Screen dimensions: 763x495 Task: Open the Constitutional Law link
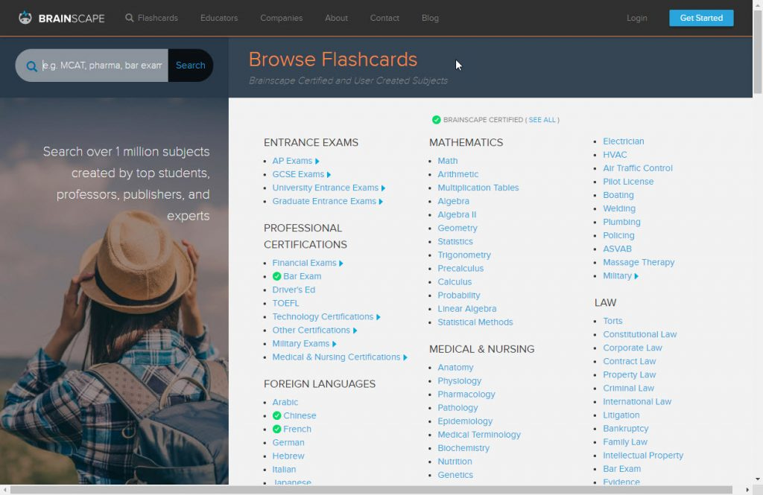click(x=639, y=334)
